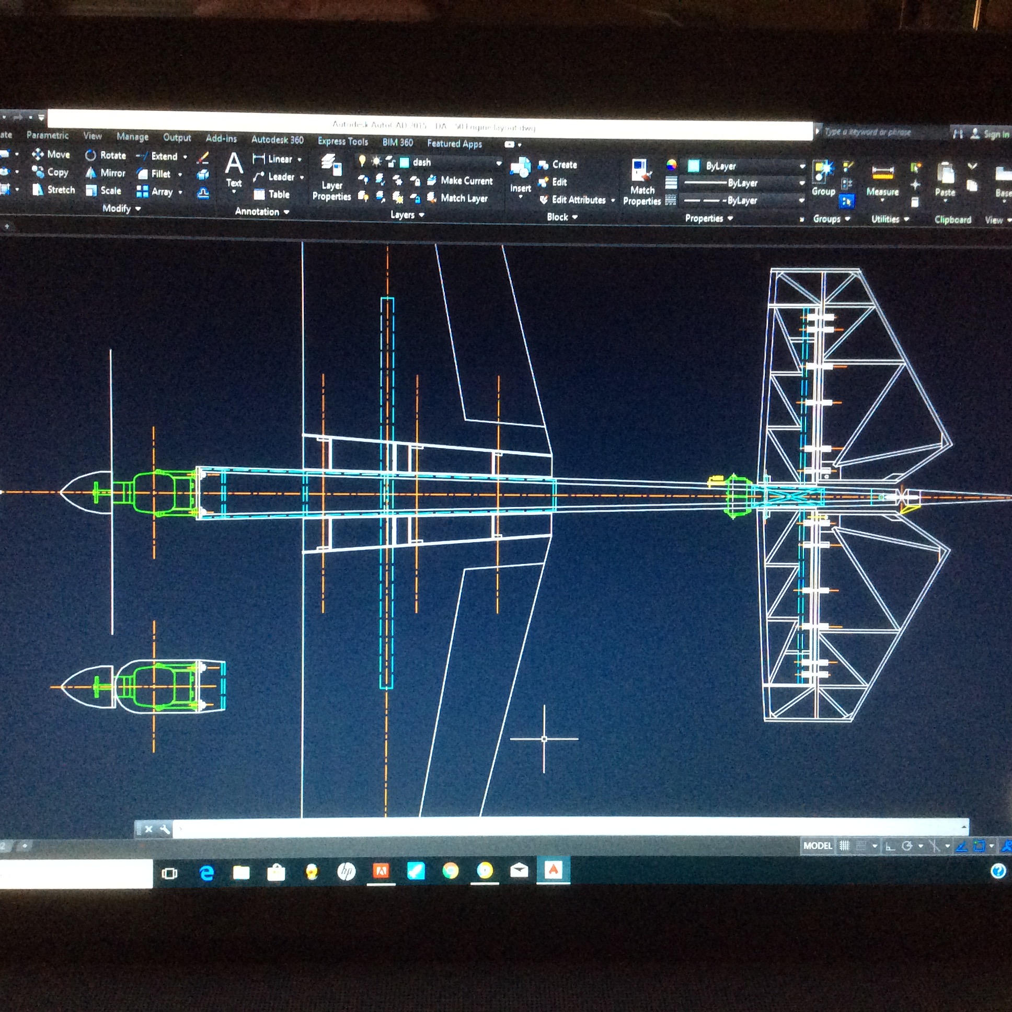
Task: Click the Make Current button
Action: pos(461,181)
